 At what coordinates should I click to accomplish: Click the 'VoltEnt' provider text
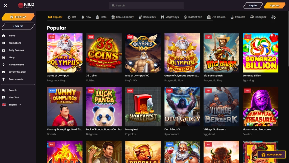point(90,80)
